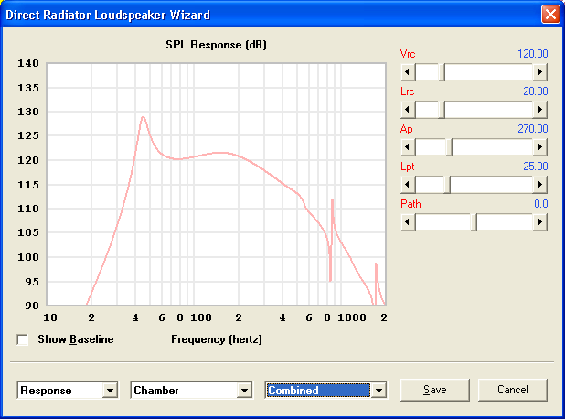
Task: Enable the Show Baseline checkbox
Action: [22, 339]
